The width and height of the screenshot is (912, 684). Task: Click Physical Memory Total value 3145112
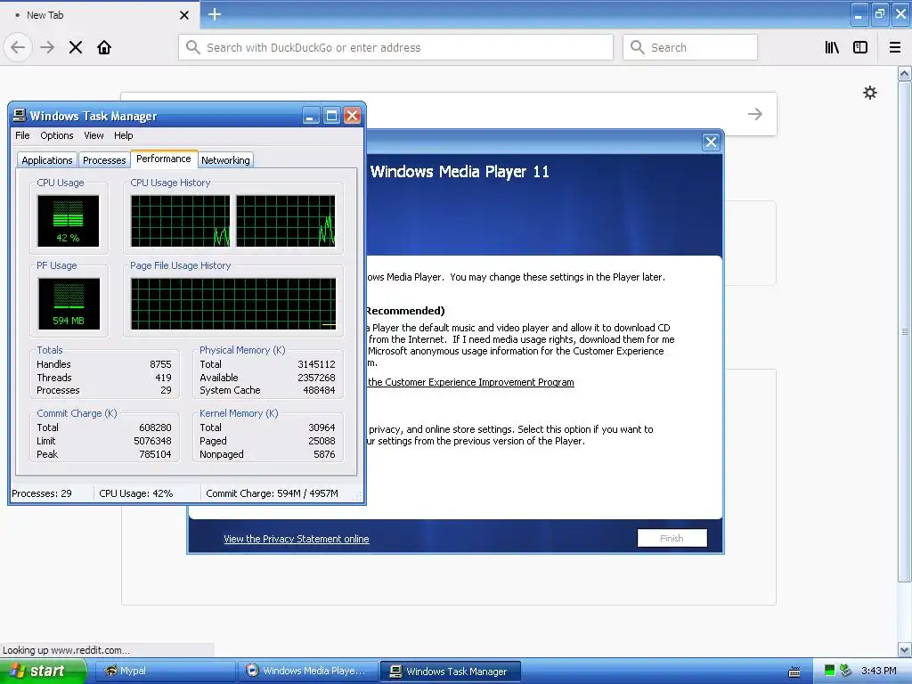click(316, 364)
